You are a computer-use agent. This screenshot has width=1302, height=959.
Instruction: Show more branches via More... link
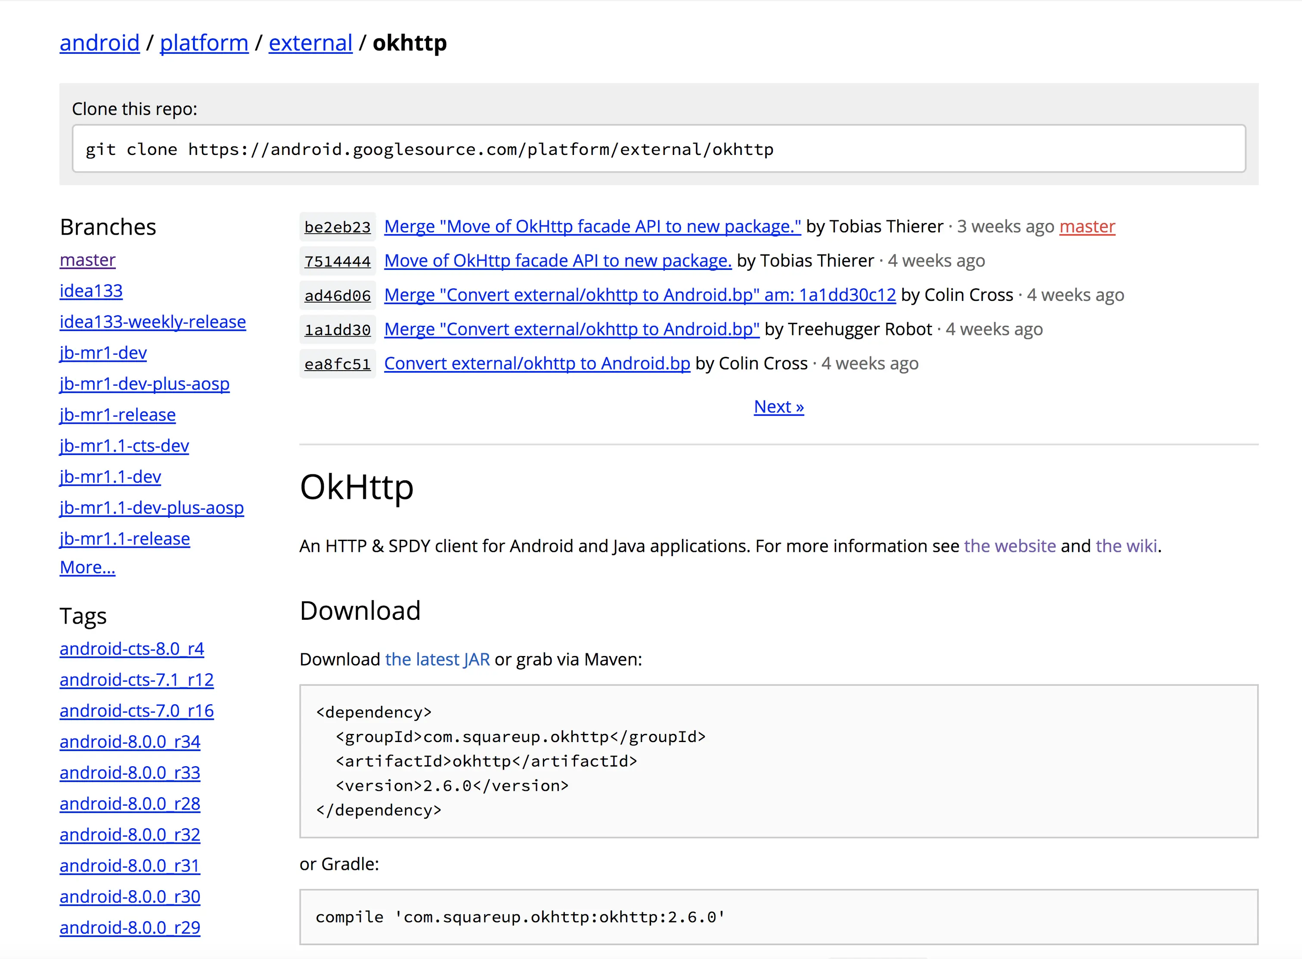[88, 567]
